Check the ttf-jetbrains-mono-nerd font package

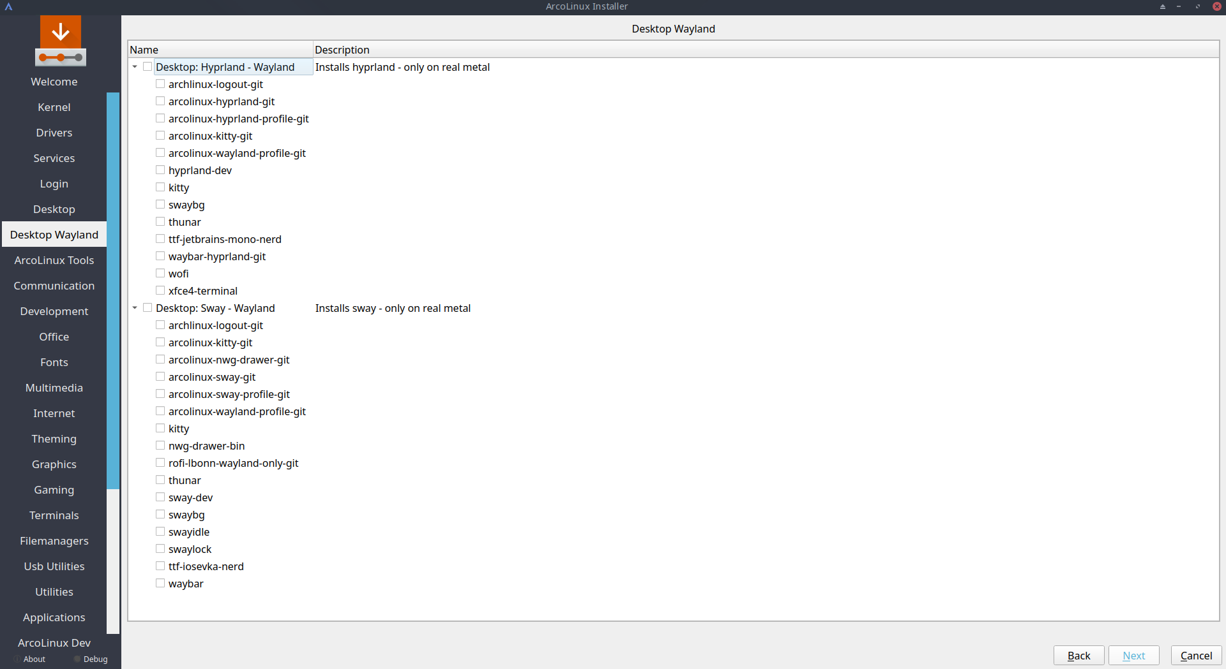[x=160, y=239]
